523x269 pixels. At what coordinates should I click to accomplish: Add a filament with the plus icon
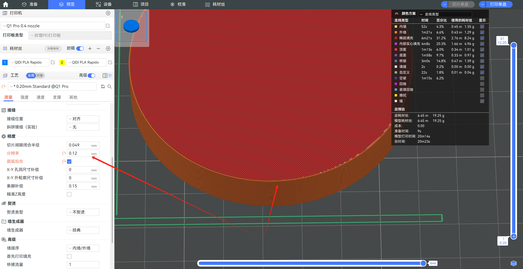click(90, 49)
